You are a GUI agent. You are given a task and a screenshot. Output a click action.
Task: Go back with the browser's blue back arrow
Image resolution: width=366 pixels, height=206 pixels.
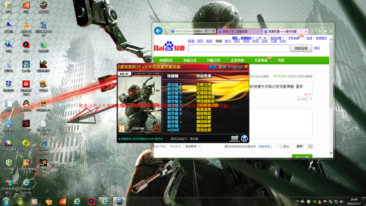[x=158, y=31]
